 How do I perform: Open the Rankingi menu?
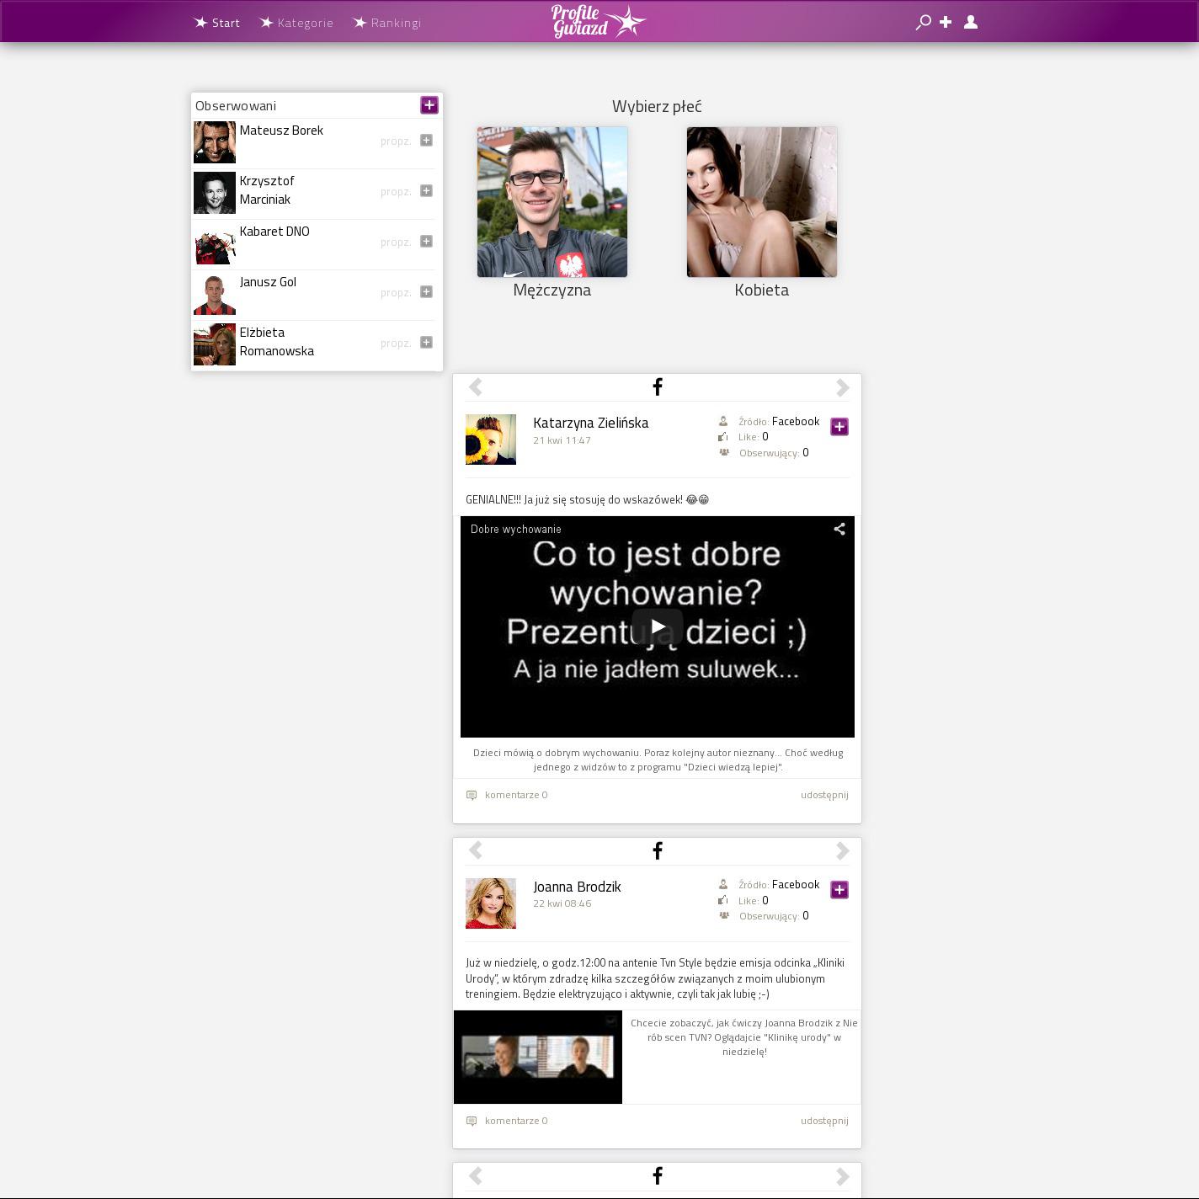point(387,23)
